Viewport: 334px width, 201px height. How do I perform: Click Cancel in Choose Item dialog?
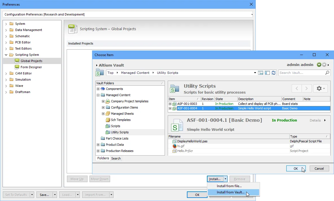319,169
